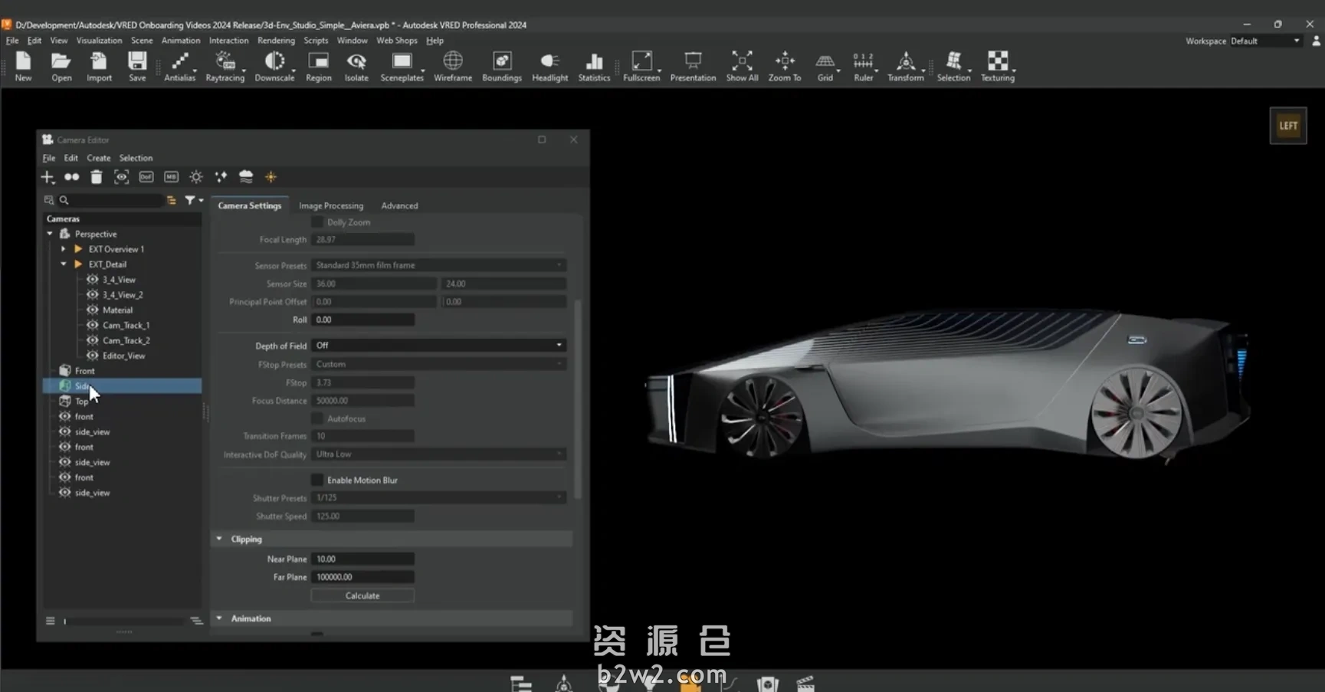Toggle the DoF icon in Camera Editor toolbar

(146, 176)
